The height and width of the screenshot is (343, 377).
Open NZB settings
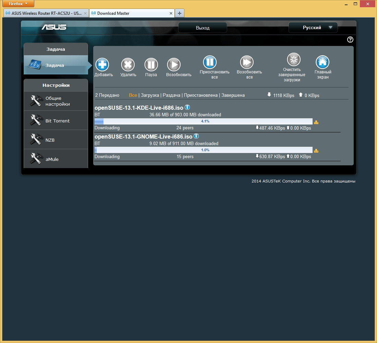click(x=56, y=140)
